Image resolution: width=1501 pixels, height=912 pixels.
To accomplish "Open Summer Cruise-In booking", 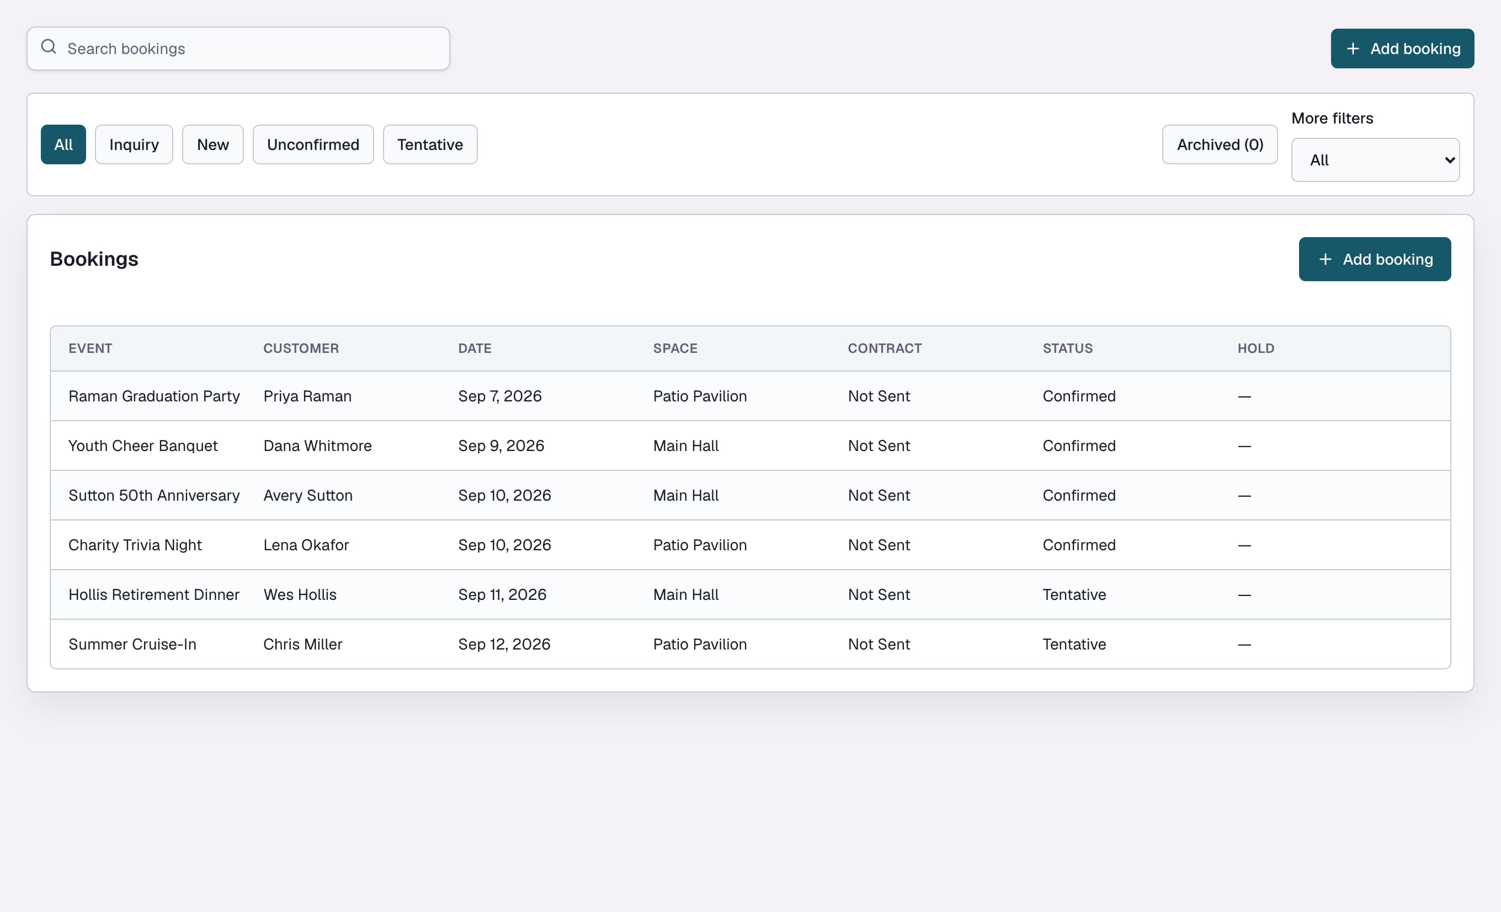I will click(x=132, y=644).
